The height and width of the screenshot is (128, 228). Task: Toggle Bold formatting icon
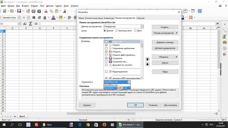[34, 17]
